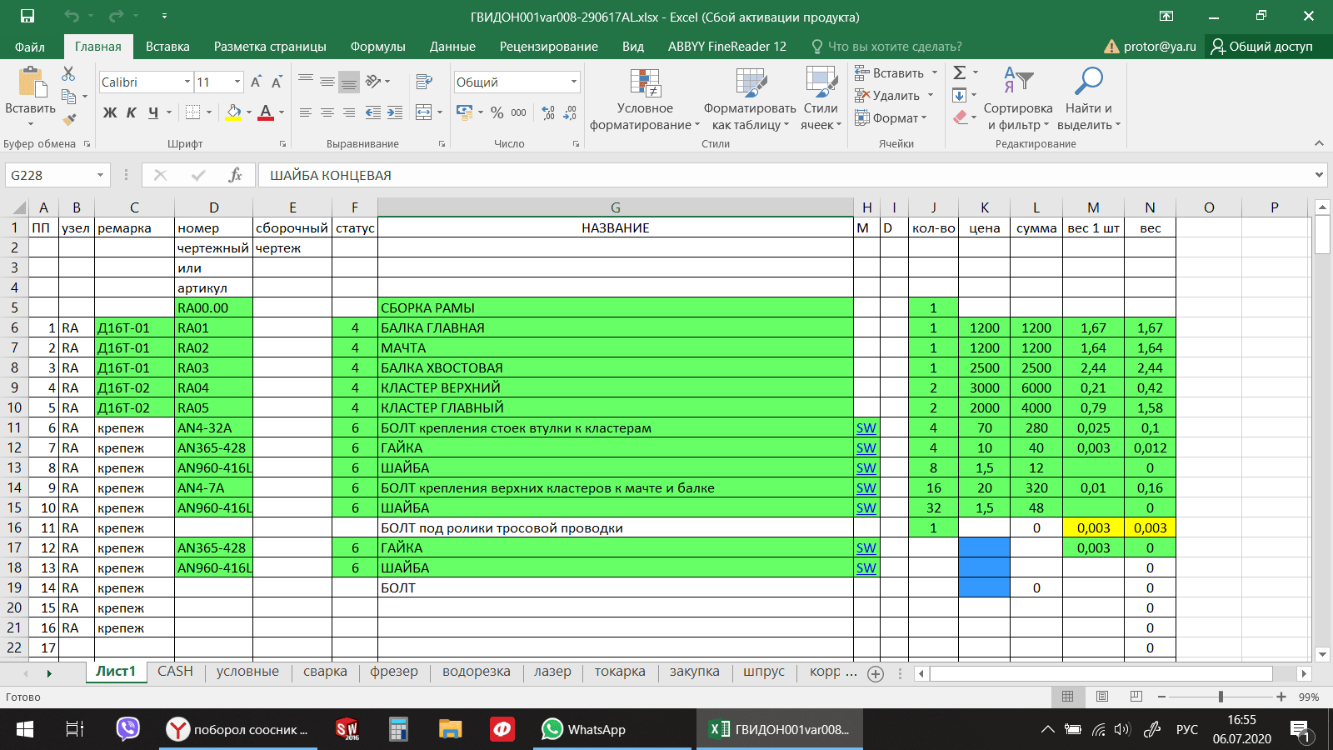Viewport: 1333px width, 750px height.
Task: Toggle Underline Ч formatting
Action: (x=153, y=112)
